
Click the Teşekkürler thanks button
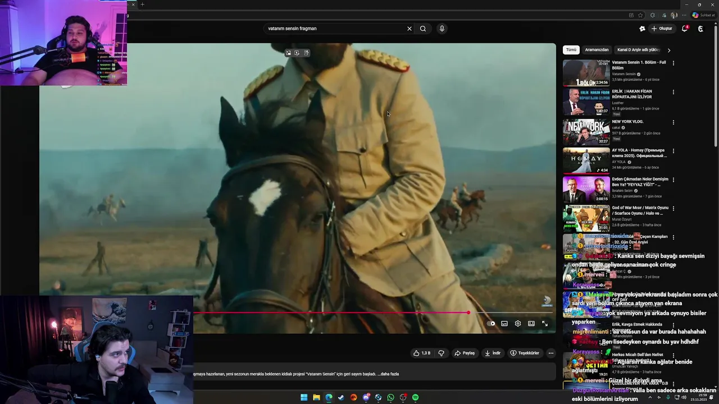(525, 353)
